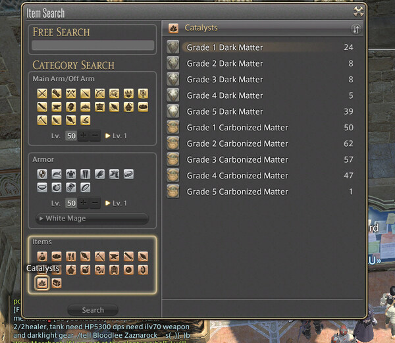Image resolution: width=395 pixels, height=343 pixels.
Task: Select the gloves armor category icon
Action: [100, 174]
